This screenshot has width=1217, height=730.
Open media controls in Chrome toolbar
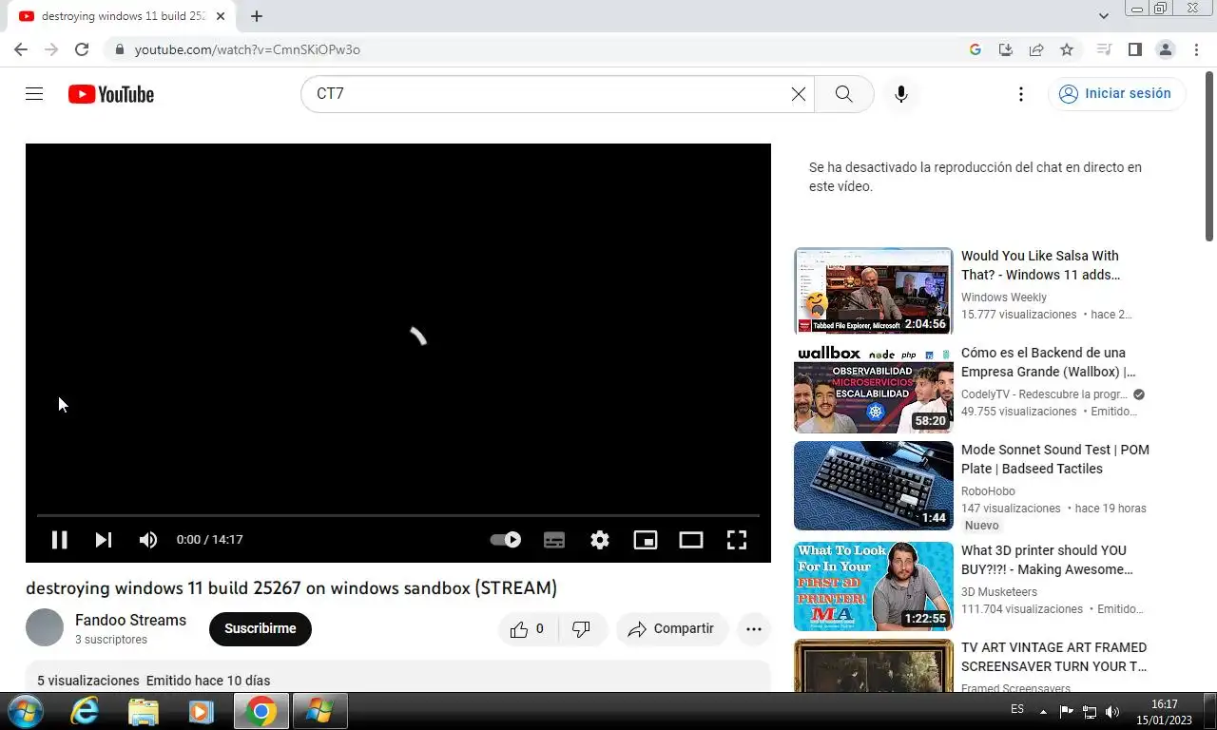click(x=1104, y=49)
